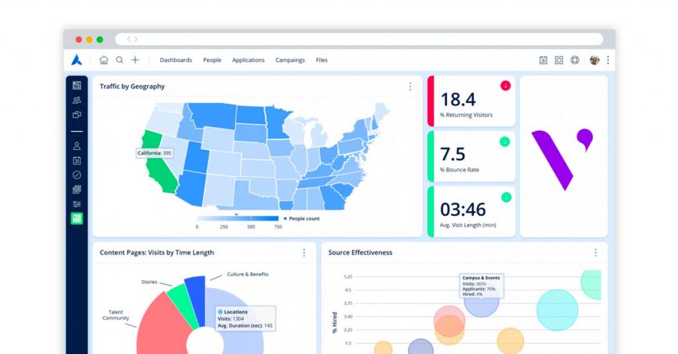678x354 pixels.
Task: Click the People count gradient bar
Action: (x=238, y=219)
